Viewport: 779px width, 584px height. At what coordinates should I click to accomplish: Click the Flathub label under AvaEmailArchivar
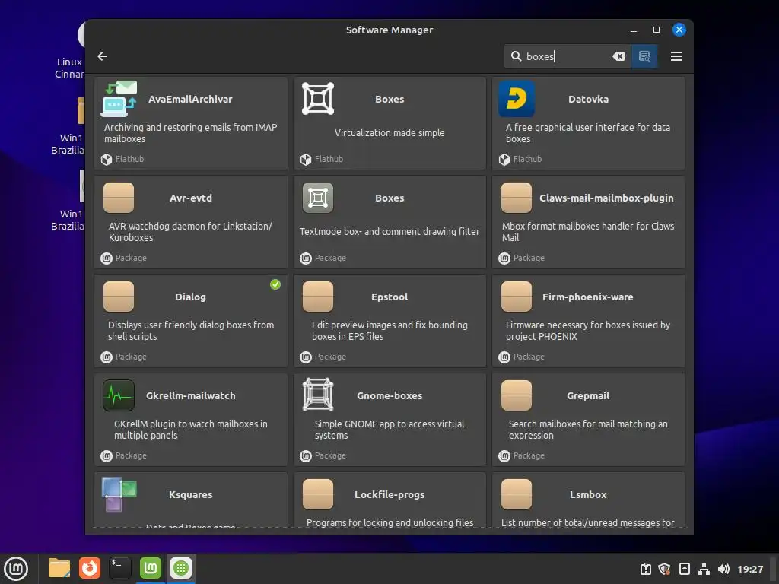coord(129,159)
